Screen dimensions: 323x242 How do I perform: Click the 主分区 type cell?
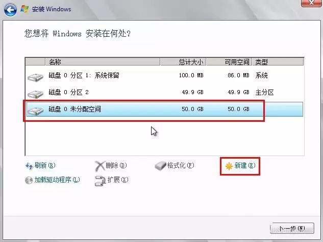(x=264, y=92)
